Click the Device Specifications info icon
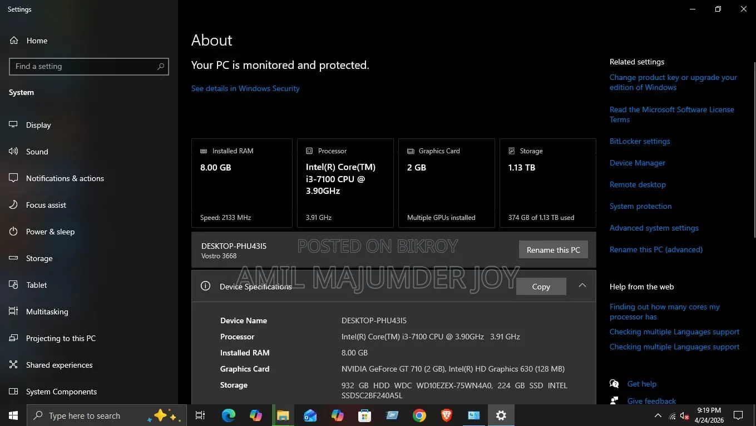 pyautogui.click(x=205, y=286)
